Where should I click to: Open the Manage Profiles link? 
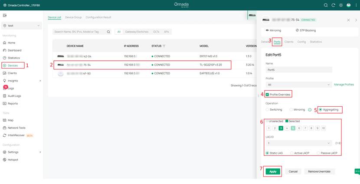[x=344, y=85]
